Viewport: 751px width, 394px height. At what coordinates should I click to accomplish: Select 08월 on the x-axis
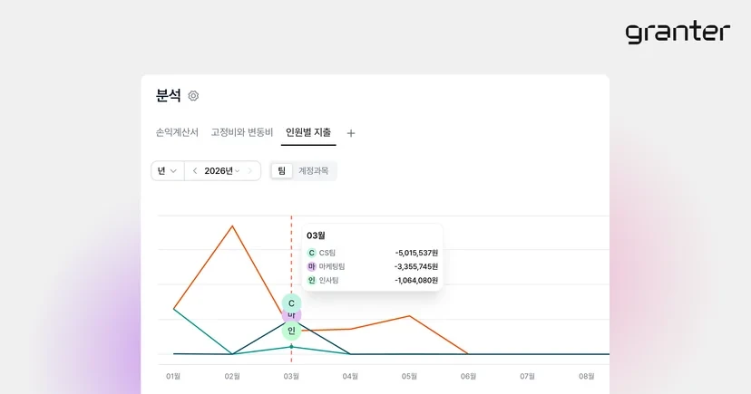586,376
